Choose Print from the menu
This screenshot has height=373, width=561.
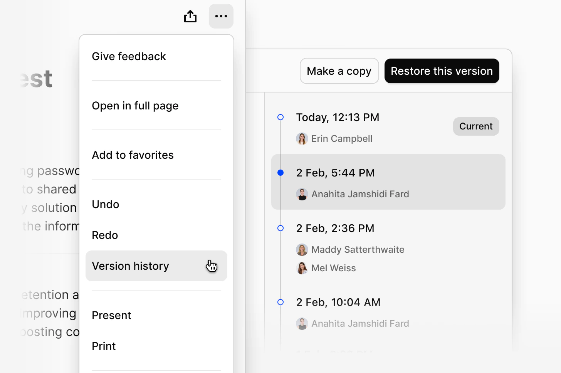(x=156, y=346)
